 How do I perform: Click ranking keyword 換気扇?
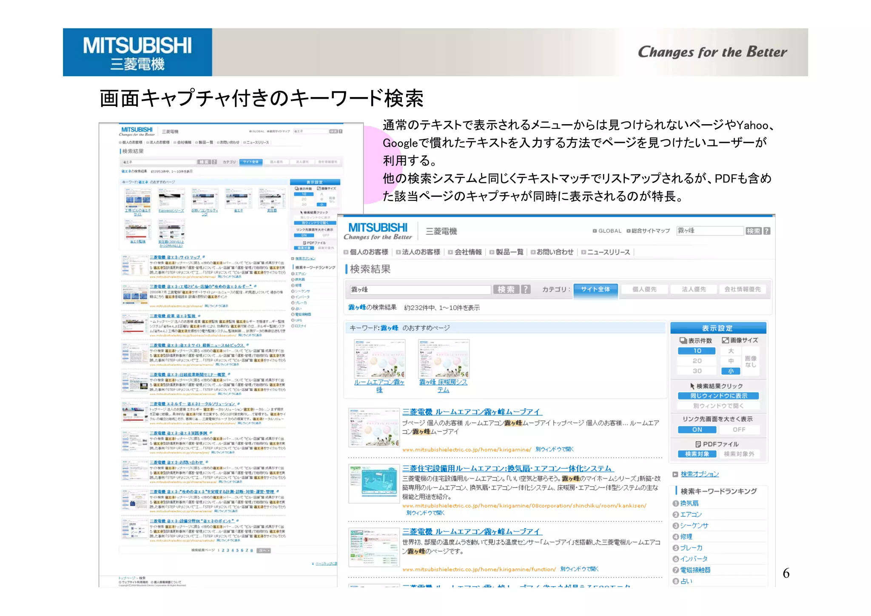[x=689, y=503]
